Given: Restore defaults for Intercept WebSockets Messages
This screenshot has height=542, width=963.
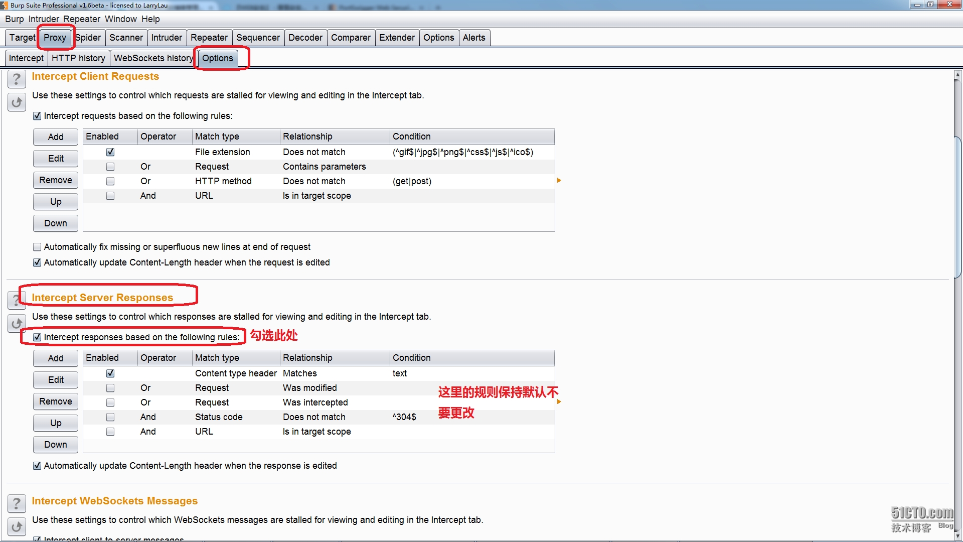Looking at the screenshot, I should point(17,526).
